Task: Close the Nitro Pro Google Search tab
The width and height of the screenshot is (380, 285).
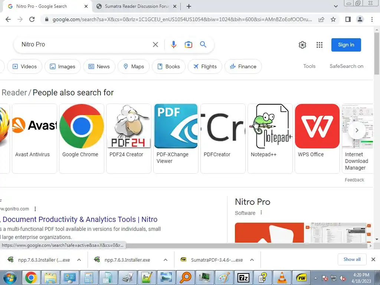Action: (x=86, y=6)
